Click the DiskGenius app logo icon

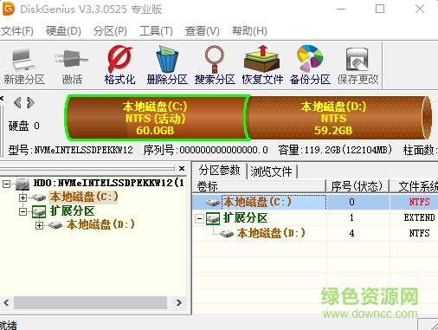pos(8,9)
